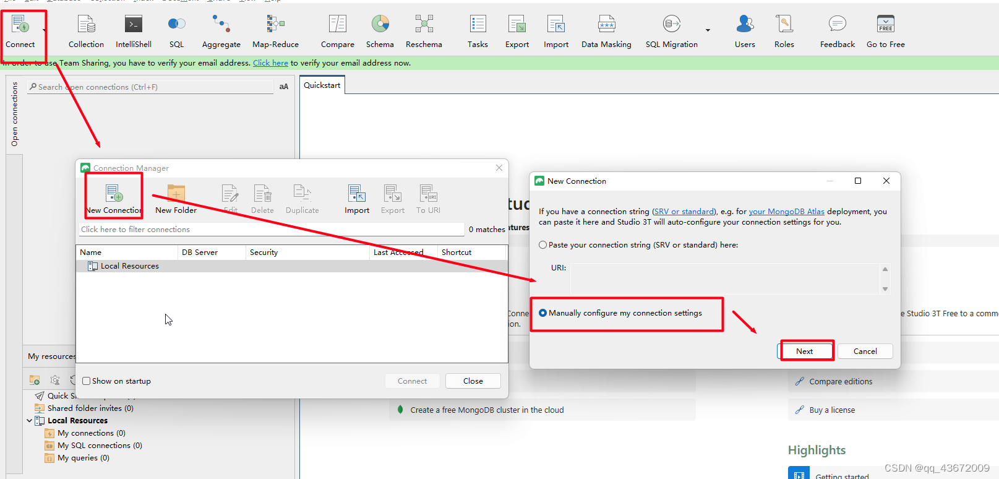
Task: Click the Next button
Action: point(805,351)
